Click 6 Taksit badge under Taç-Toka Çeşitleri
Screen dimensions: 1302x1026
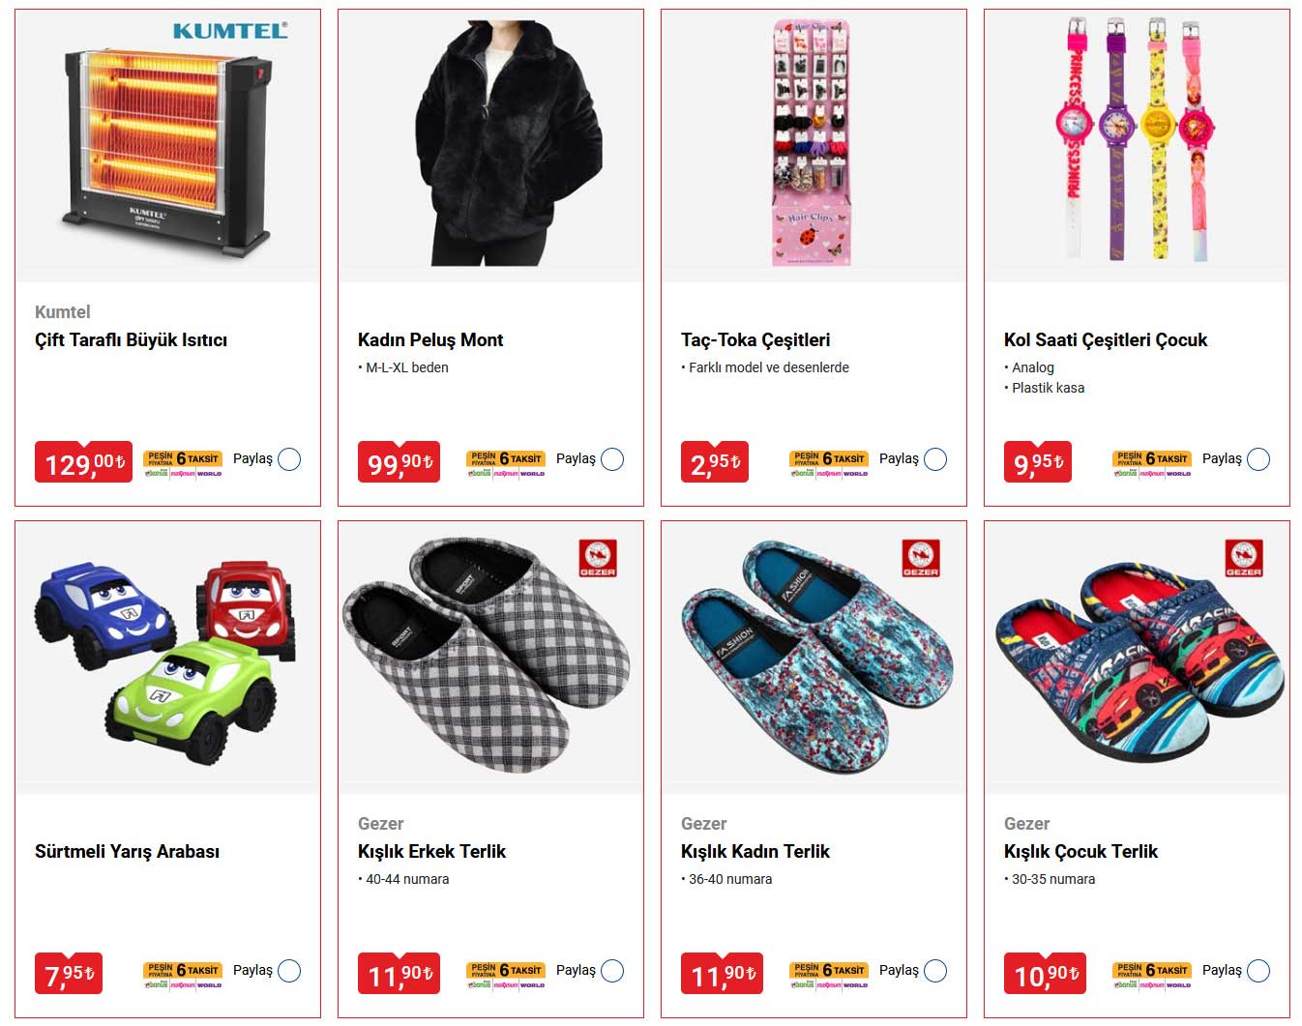point(829,463)
